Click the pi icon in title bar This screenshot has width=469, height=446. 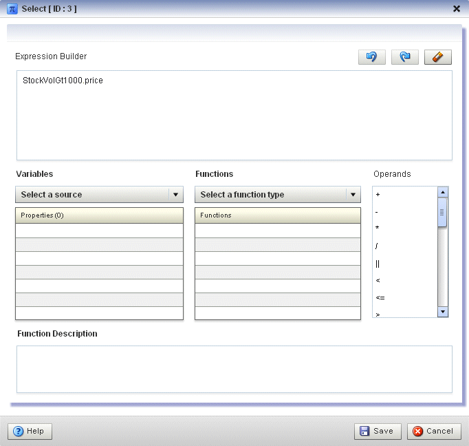click(12, 9)
